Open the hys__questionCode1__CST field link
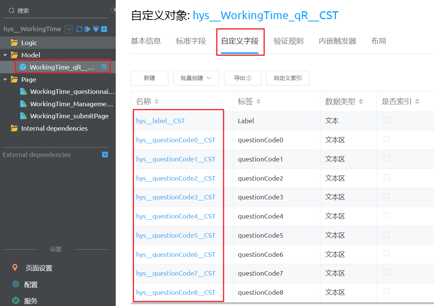Viewport: 434px width, 306px height. 176,159
